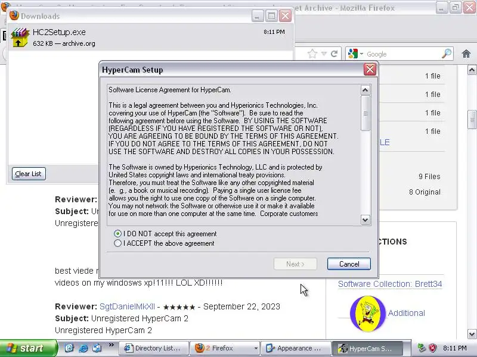The width and height of the screenshot is (477, 357).
Task: Click Firefox page scrollbar down arrow
Action: [472, 334]
